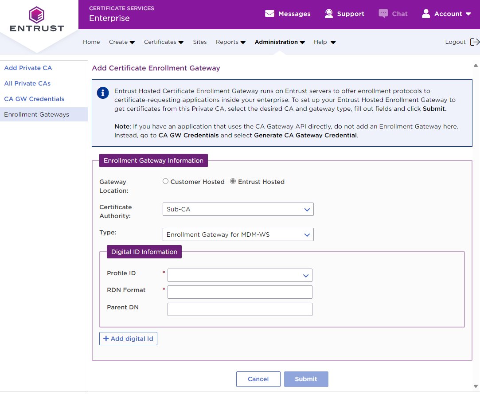Click the RDN Format text field

[x=240, y=292]
